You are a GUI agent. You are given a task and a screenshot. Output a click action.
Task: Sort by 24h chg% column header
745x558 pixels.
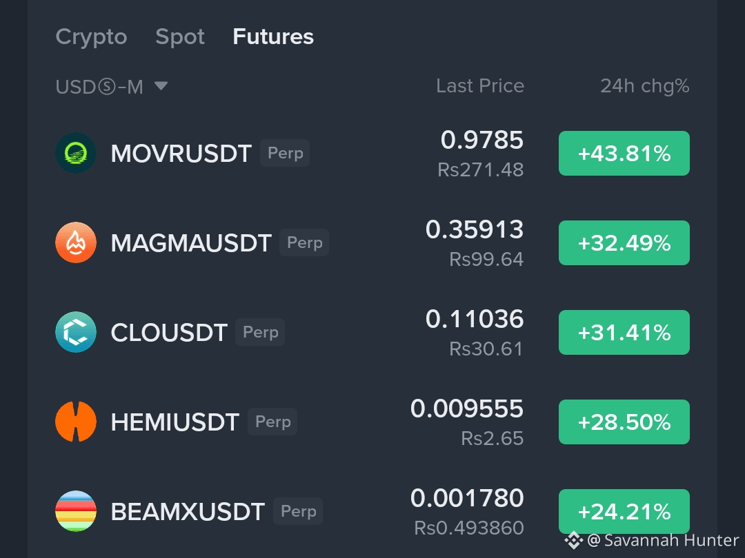pyautogui.click(x=645, y=86)
